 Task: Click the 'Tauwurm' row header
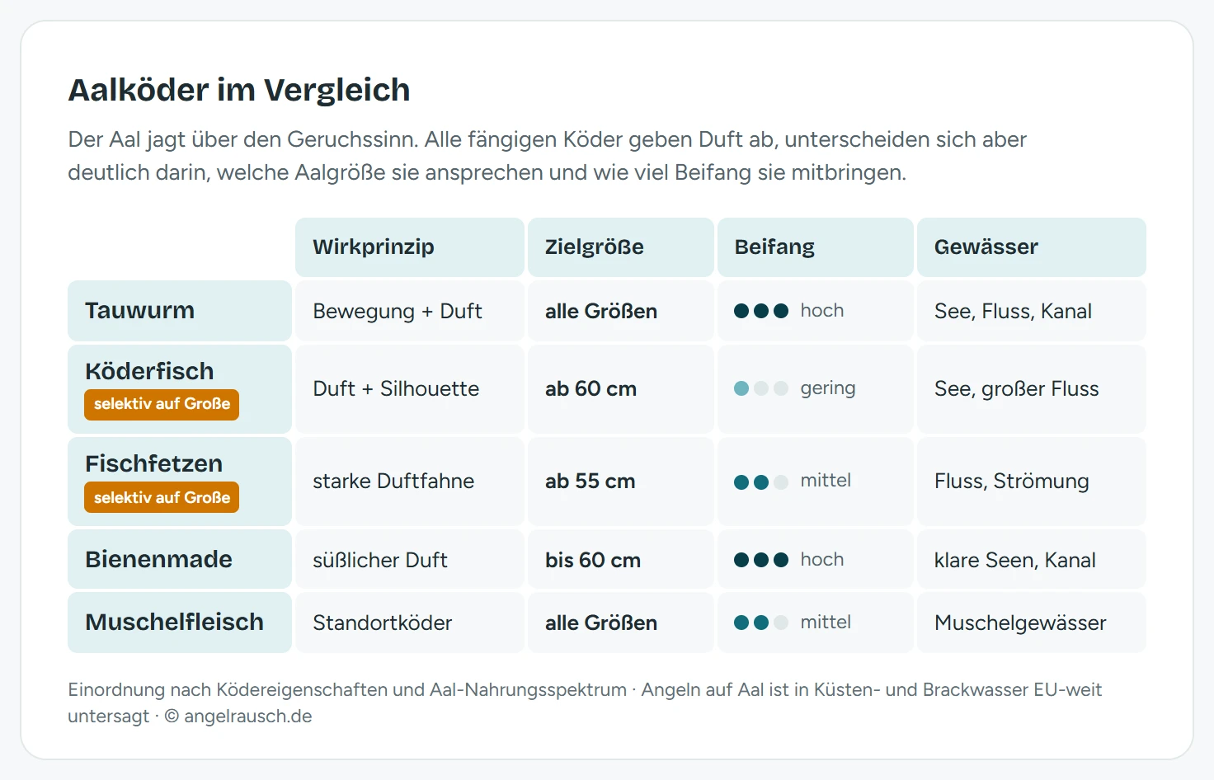(180, 311)
